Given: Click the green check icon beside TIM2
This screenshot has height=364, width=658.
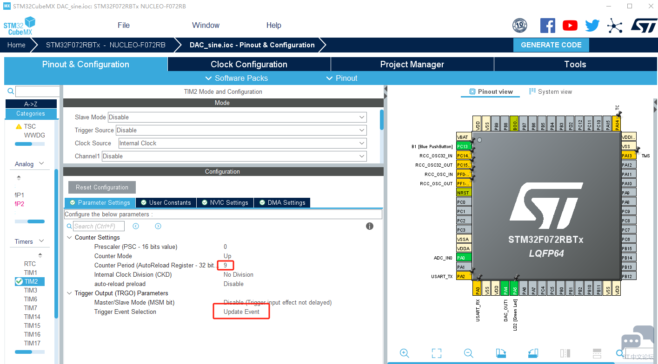Looking at the screenshot, I should click(19, 281).
